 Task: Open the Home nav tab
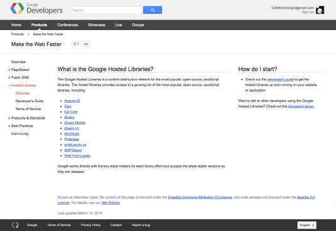pos(16,25)
